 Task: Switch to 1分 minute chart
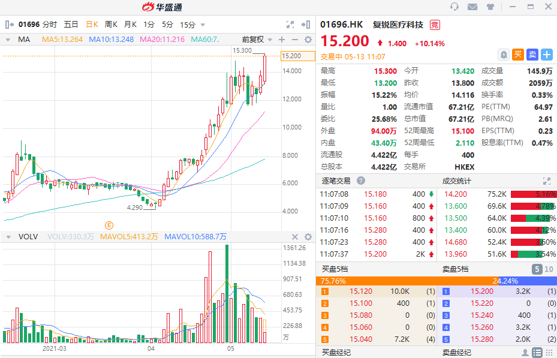pos(149,25)
